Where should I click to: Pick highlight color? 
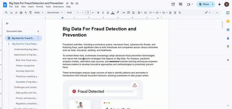pyautogui.click(x=118, y=13)
